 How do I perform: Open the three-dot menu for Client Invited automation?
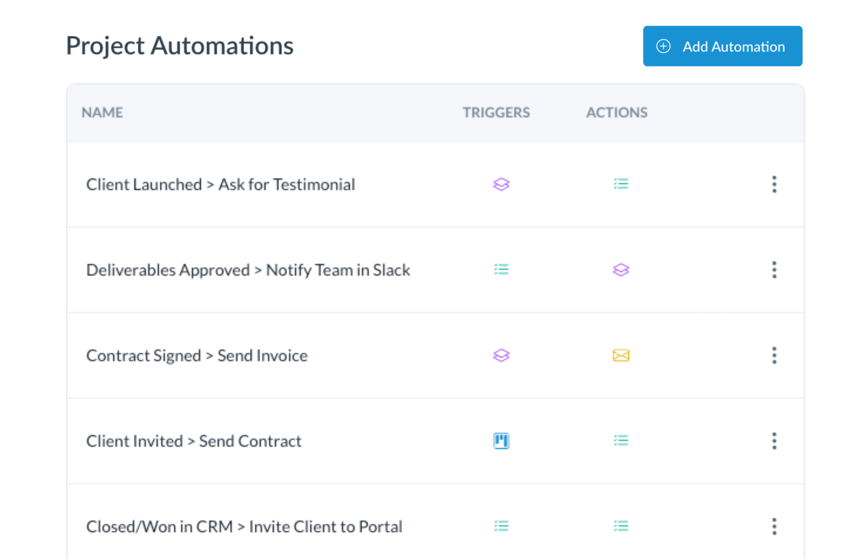point(774,441)
